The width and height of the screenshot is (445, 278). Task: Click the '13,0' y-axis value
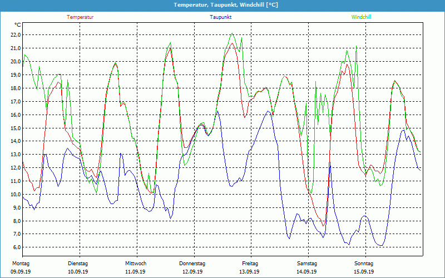coord(16,155)
